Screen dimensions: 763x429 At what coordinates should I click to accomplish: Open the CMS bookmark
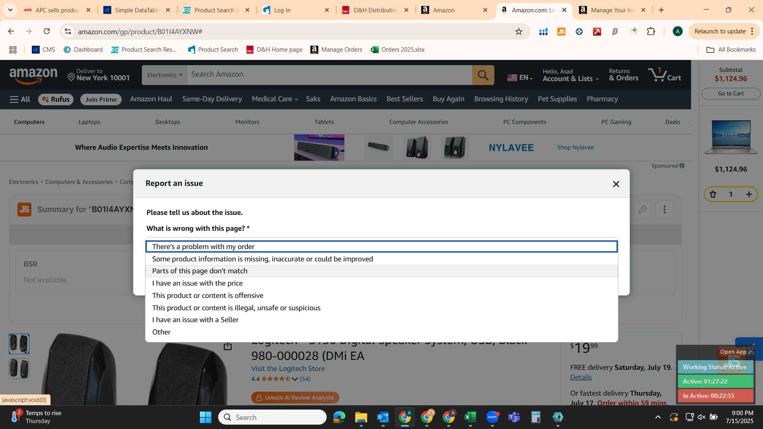coord(43,50)
